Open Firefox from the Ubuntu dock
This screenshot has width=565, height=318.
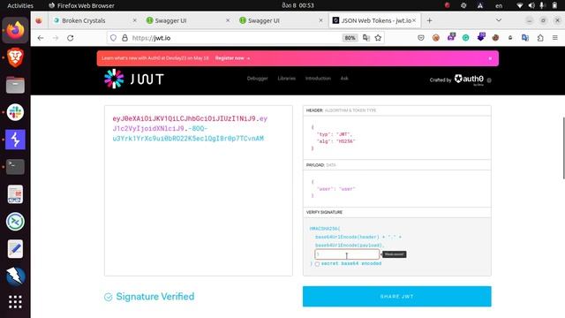pos(15,30)
